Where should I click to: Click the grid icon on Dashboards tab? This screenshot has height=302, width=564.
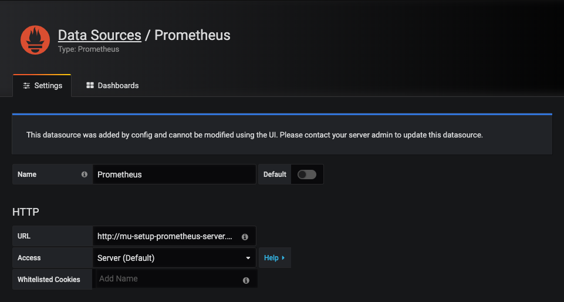(x=90, y=86)
